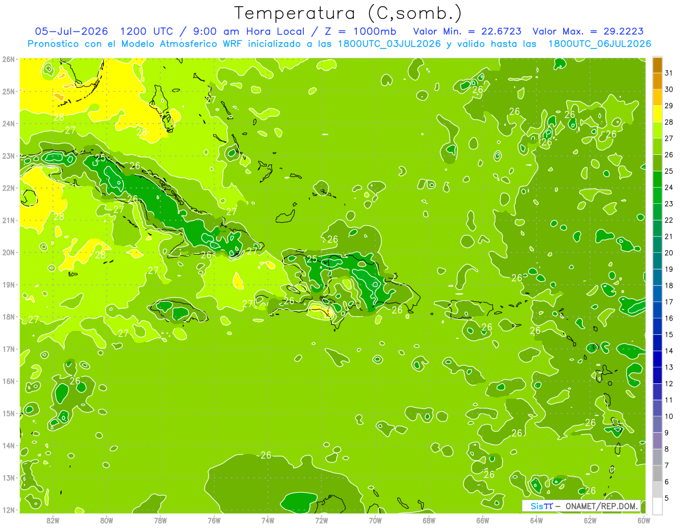The height and width of the screenshot is (528, 684).
Task: Click the color scale value 22
Action: click(669, 220)
